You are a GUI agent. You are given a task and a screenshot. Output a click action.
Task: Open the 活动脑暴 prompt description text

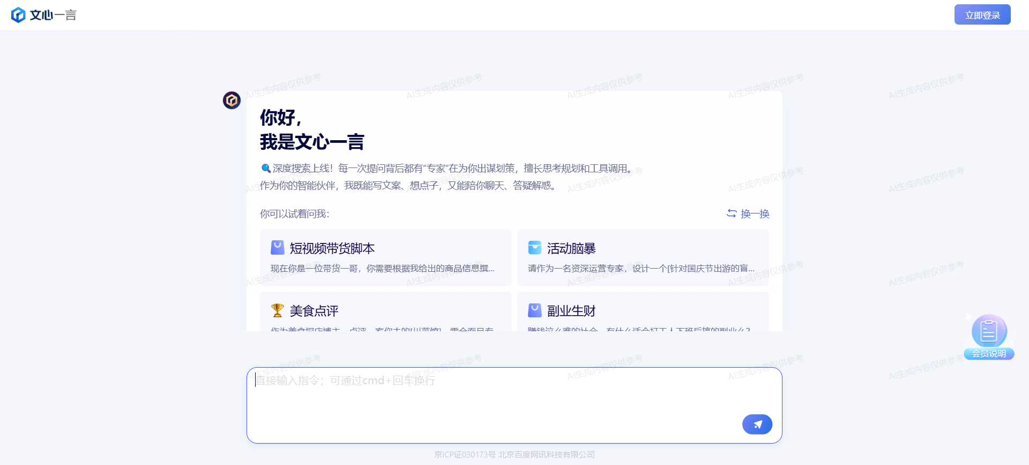pyautogui.click(x=641, y=269)
